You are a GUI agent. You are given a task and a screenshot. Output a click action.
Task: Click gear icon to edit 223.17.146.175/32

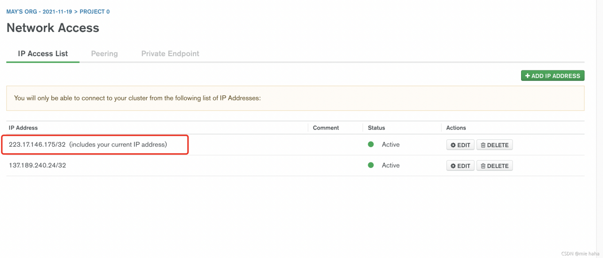click(453, 145)
